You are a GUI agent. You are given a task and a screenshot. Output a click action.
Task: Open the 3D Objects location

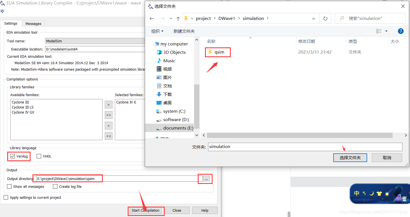171,52
